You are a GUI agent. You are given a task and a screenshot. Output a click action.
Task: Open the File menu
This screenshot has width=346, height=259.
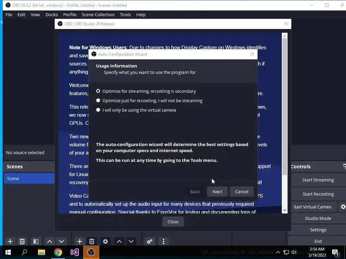(x=9, y=15)
